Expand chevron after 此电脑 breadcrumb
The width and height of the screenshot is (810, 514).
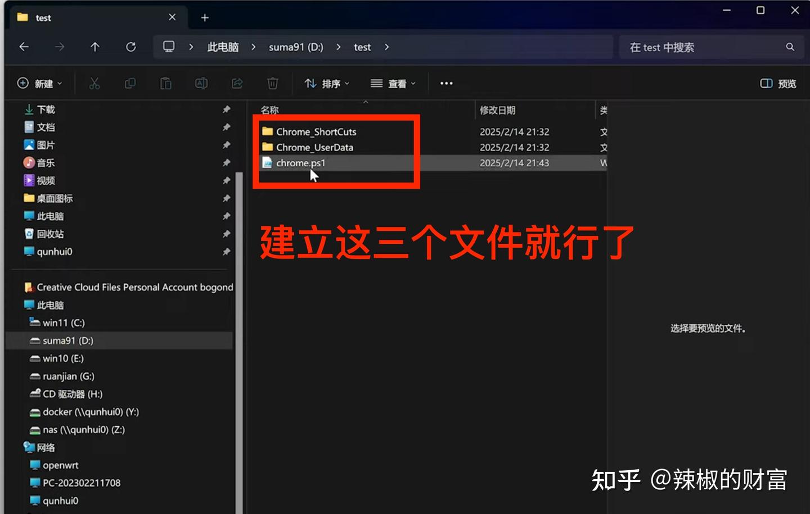[x=253, y=47]
